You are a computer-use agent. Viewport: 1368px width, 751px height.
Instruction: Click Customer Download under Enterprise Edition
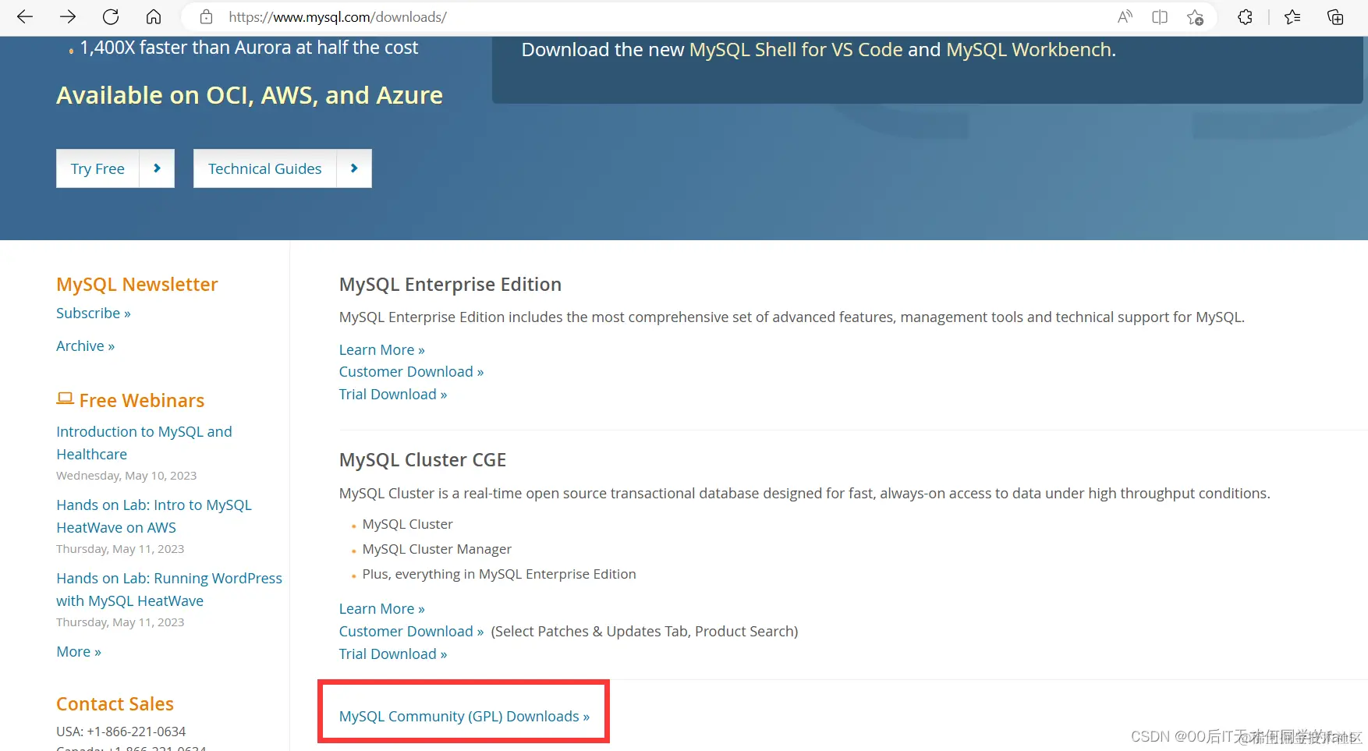tap(411, 371)
